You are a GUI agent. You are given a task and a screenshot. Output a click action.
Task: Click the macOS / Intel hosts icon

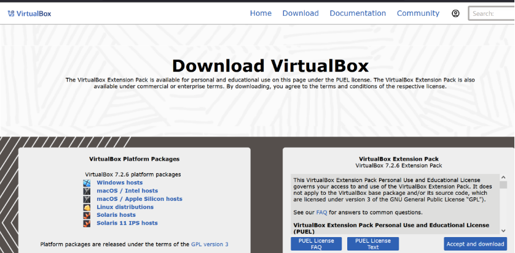coord(87,191)
